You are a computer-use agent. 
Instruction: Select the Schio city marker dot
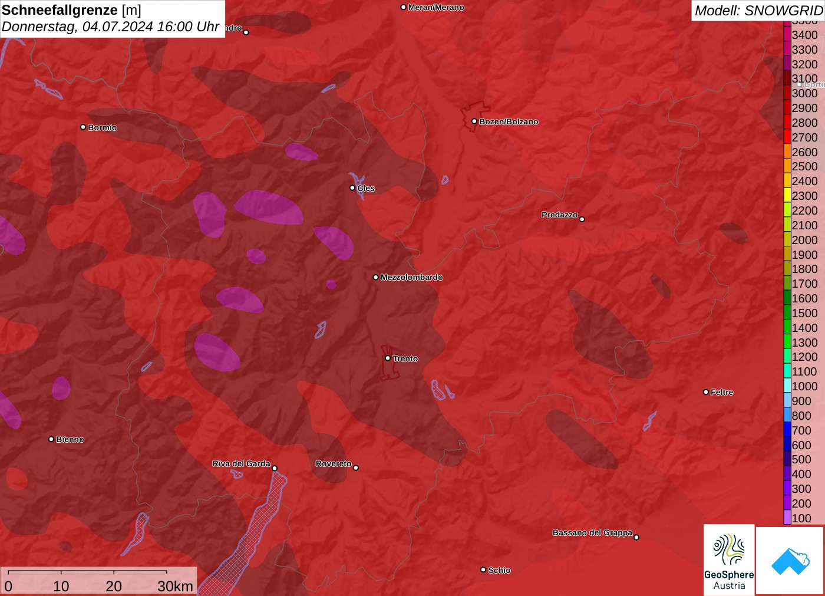(x=483, y=569)
